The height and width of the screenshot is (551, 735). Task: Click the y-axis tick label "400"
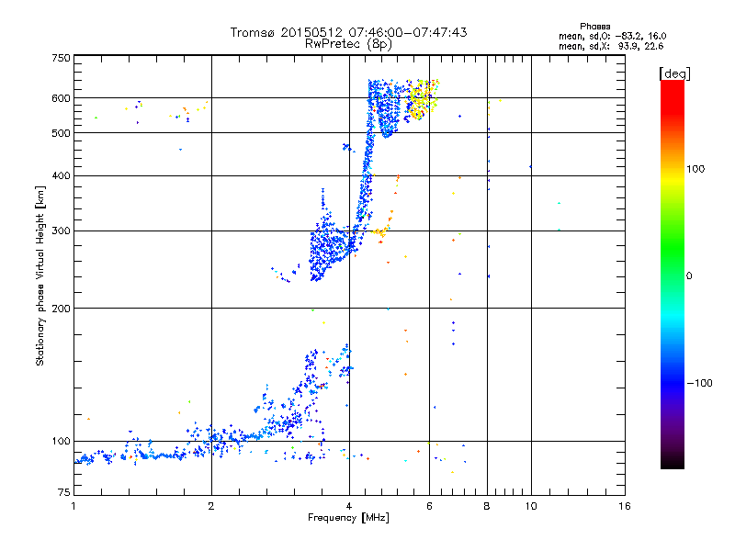coord(61,175)
